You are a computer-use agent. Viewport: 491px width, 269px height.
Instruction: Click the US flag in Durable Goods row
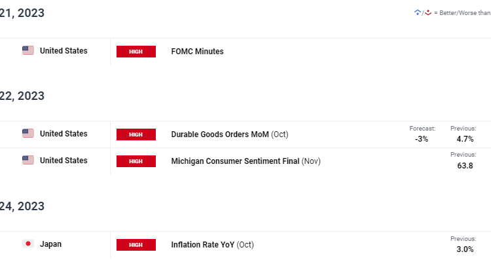pyautogui.click(x=28, y=134)
